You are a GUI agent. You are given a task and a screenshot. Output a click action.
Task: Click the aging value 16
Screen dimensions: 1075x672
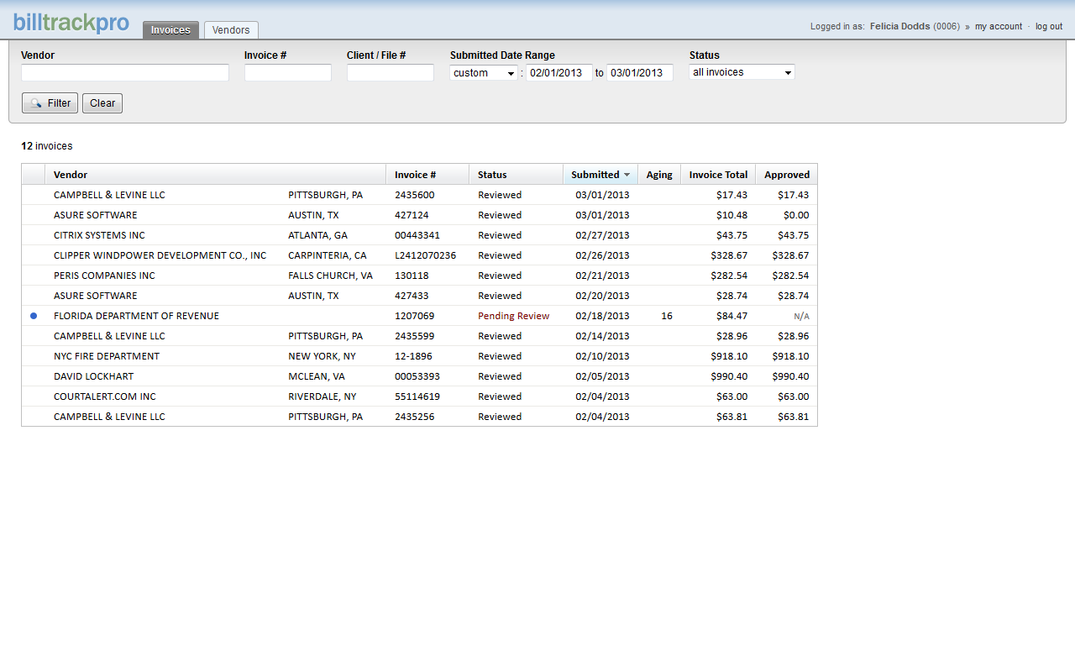[667, 316]
